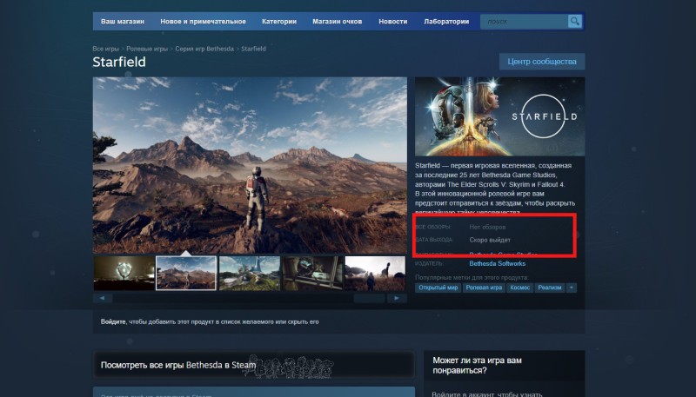Click the "Реализм" tag
The image size is (696, 397).
click(x=550, y=288)
